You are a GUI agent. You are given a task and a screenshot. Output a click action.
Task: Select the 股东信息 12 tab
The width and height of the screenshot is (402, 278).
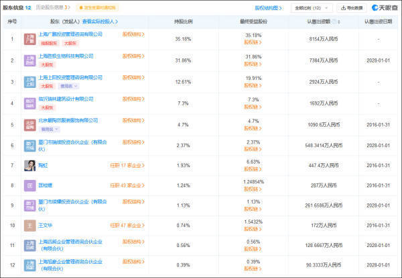(x=17, y=8)
